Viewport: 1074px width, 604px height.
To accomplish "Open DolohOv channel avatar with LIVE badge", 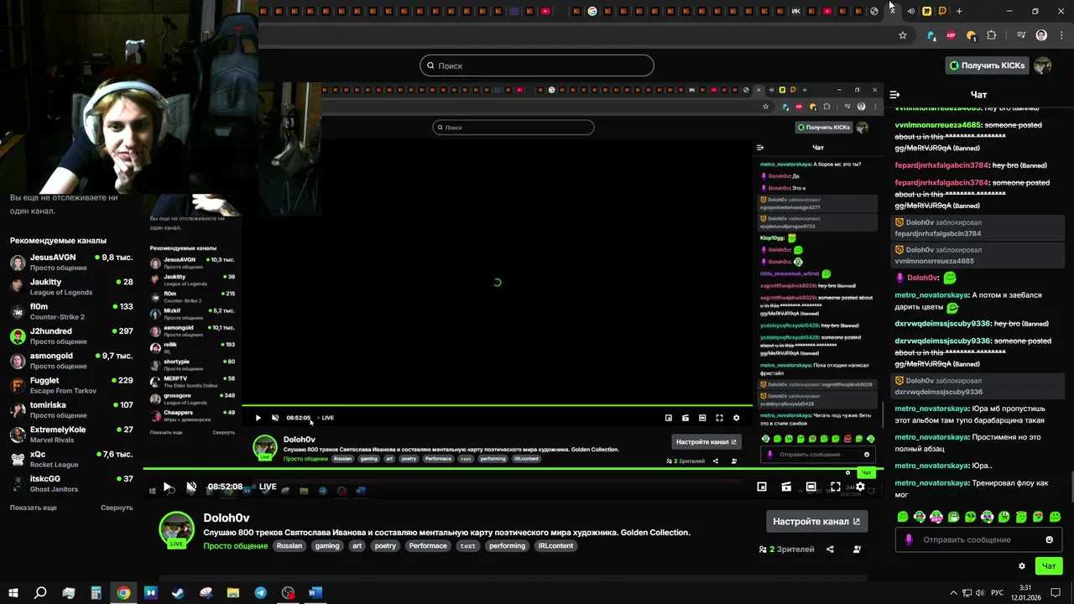I will pyautogui.click(x=176, y=529).
